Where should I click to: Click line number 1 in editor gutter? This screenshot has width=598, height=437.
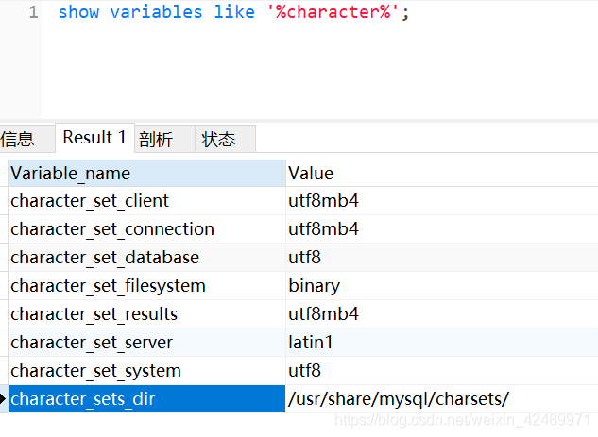point(33,12)
